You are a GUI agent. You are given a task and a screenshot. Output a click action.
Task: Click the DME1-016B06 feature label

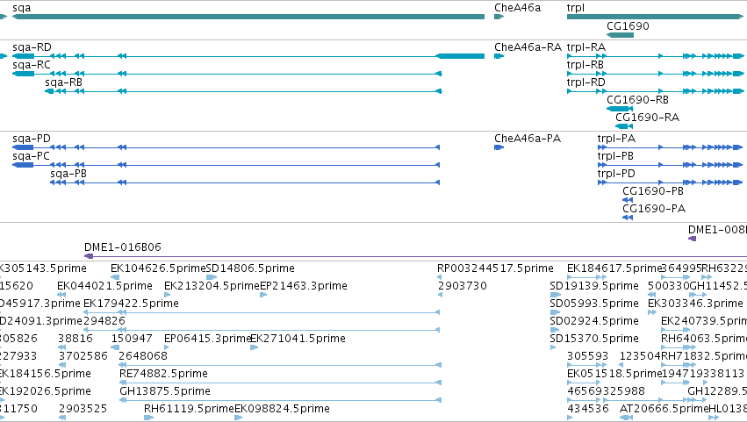point(123,247)
